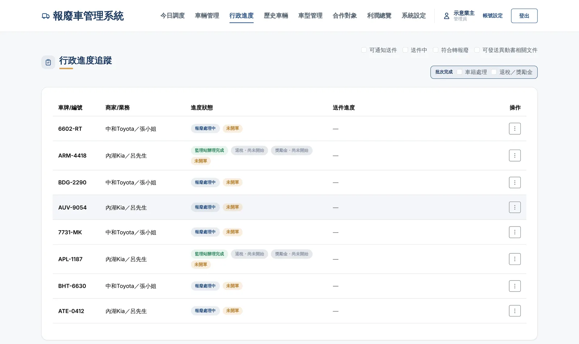Click 中和Toyota／張小姐 in 7731-MK row
The width and height of the screenshot is (579, 344).
(x=131, y=232)
